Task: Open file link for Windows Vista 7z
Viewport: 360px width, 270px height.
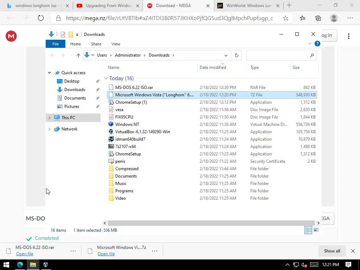Action: pos(106,254)
